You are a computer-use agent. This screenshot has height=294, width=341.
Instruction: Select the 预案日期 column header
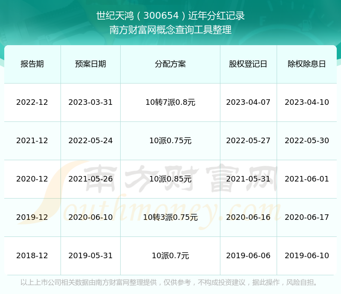90,64
